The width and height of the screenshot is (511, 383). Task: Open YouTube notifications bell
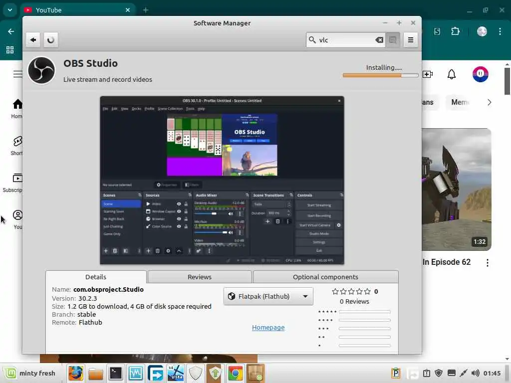(451, 74)
